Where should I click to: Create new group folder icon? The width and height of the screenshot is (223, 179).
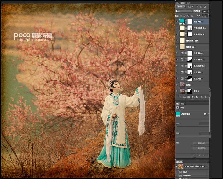197,97
